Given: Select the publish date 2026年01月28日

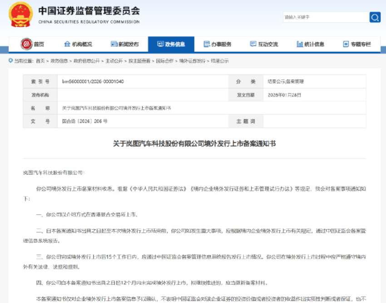Looking at the screenshot, I should click(x=284, y=95).
